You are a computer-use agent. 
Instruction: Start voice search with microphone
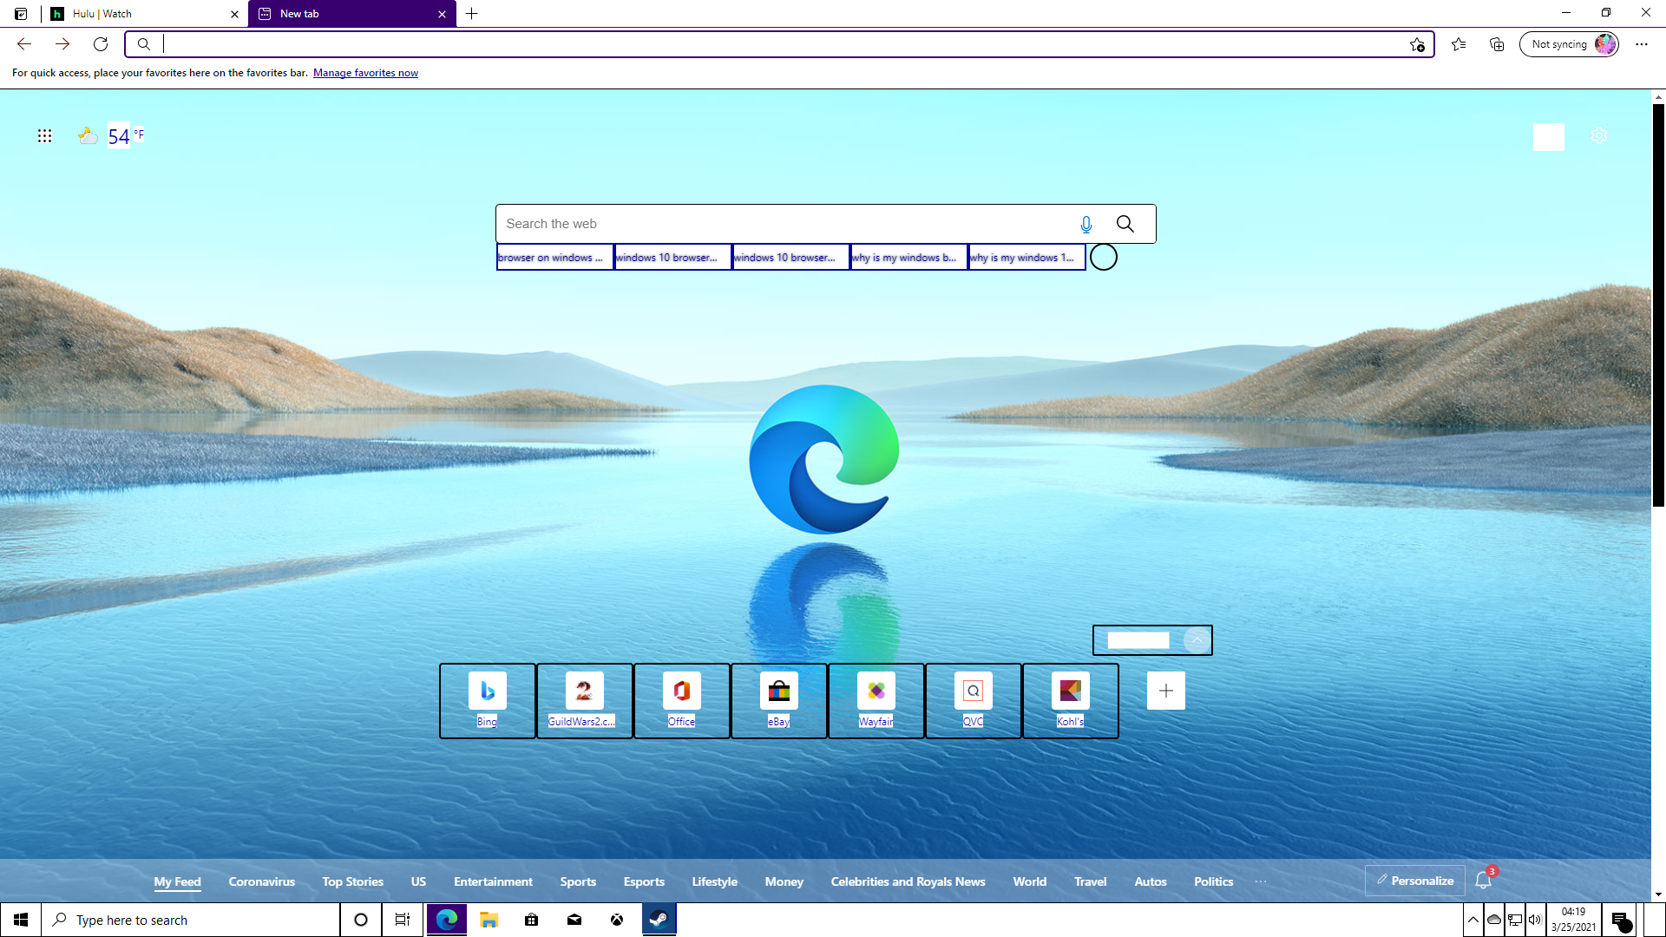1086,225
